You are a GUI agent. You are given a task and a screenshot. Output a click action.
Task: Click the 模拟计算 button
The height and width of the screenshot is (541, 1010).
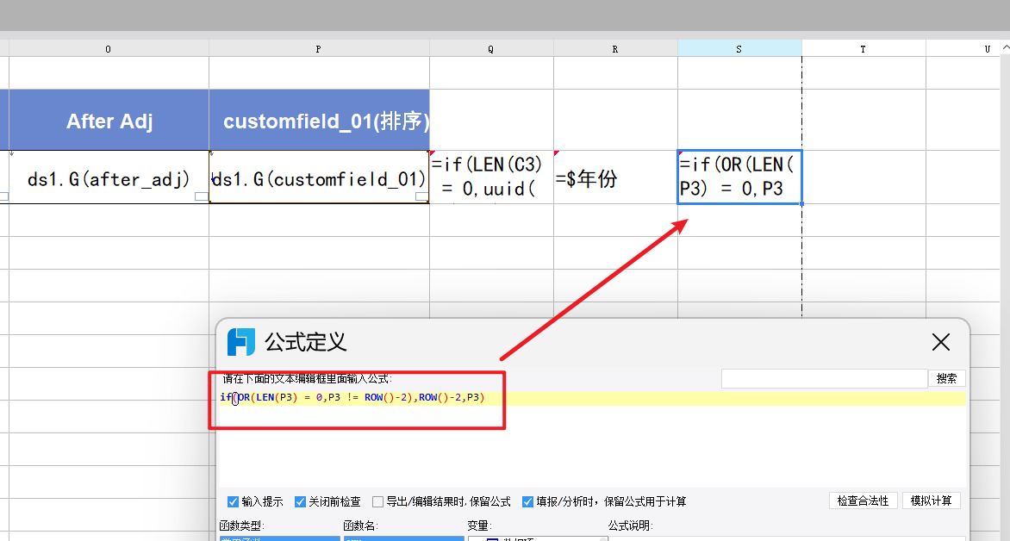tap(931, 501)
